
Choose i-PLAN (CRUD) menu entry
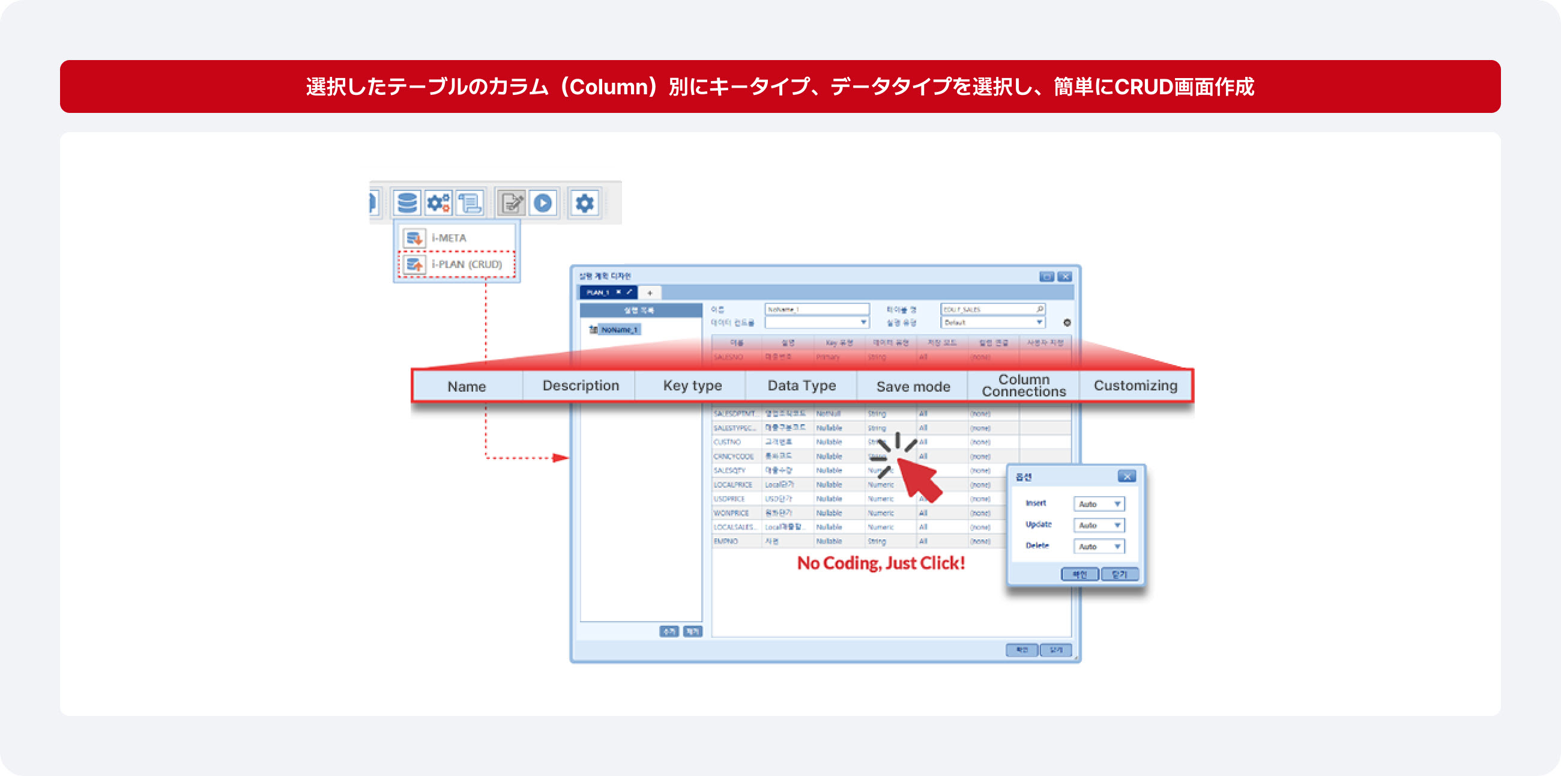tap(456, 264)
